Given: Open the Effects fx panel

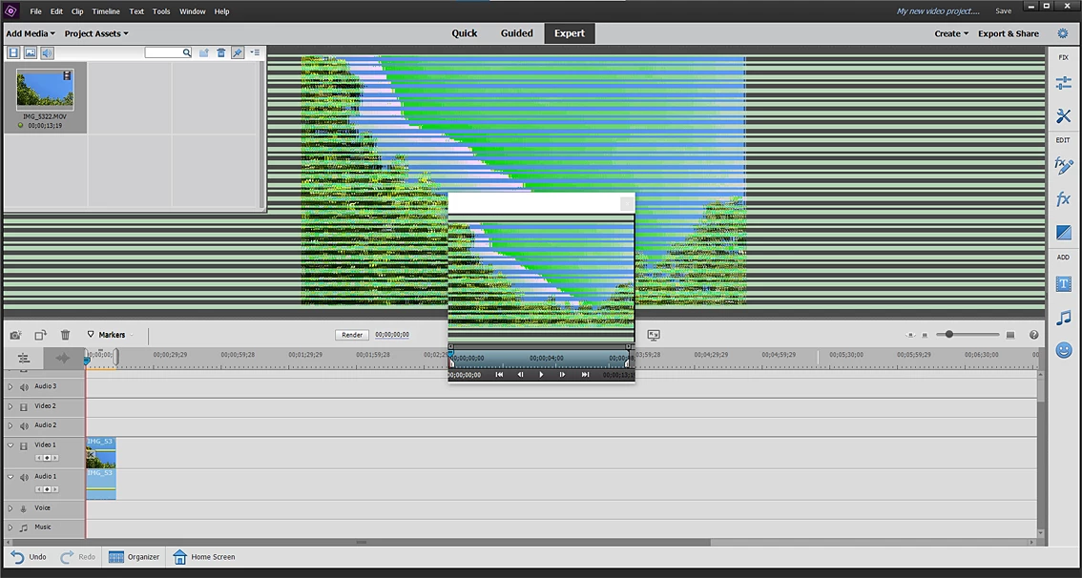Looking at the screenshot, I should (x=1063, y=199).
